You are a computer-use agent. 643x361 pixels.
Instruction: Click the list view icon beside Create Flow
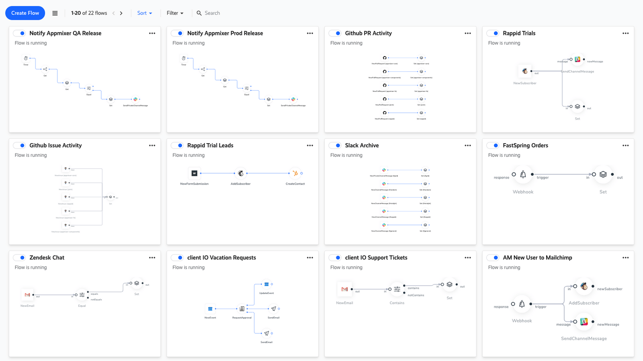click(x=55, y=13)
